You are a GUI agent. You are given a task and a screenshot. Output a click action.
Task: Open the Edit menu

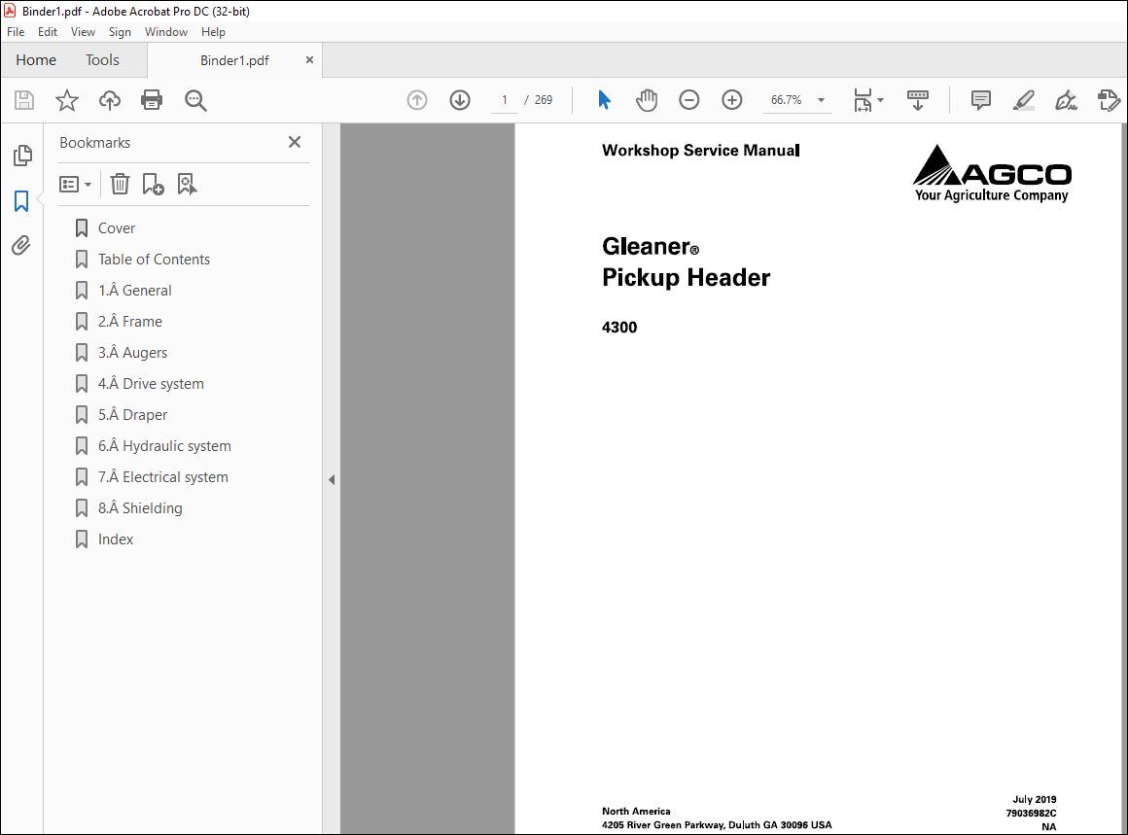coord(48,32)
